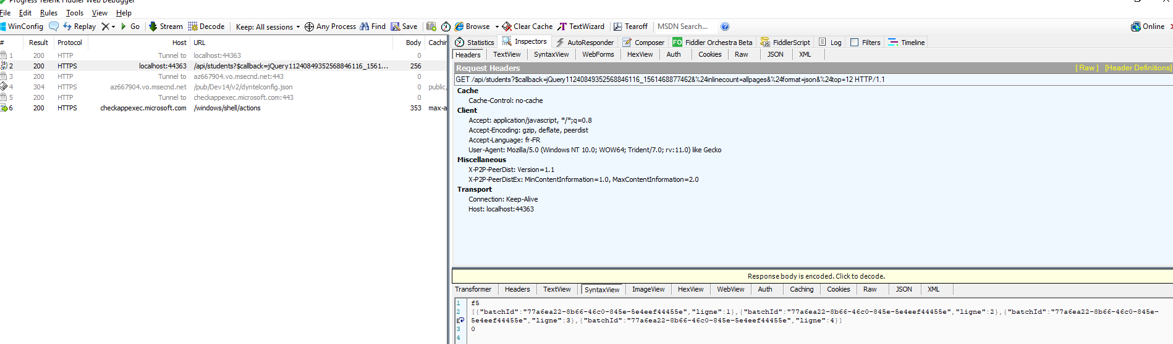The height and width of the screenshot is (344, 1173).
Task: Click the Cache-Control: no-cache header
Action: point(506,100)
